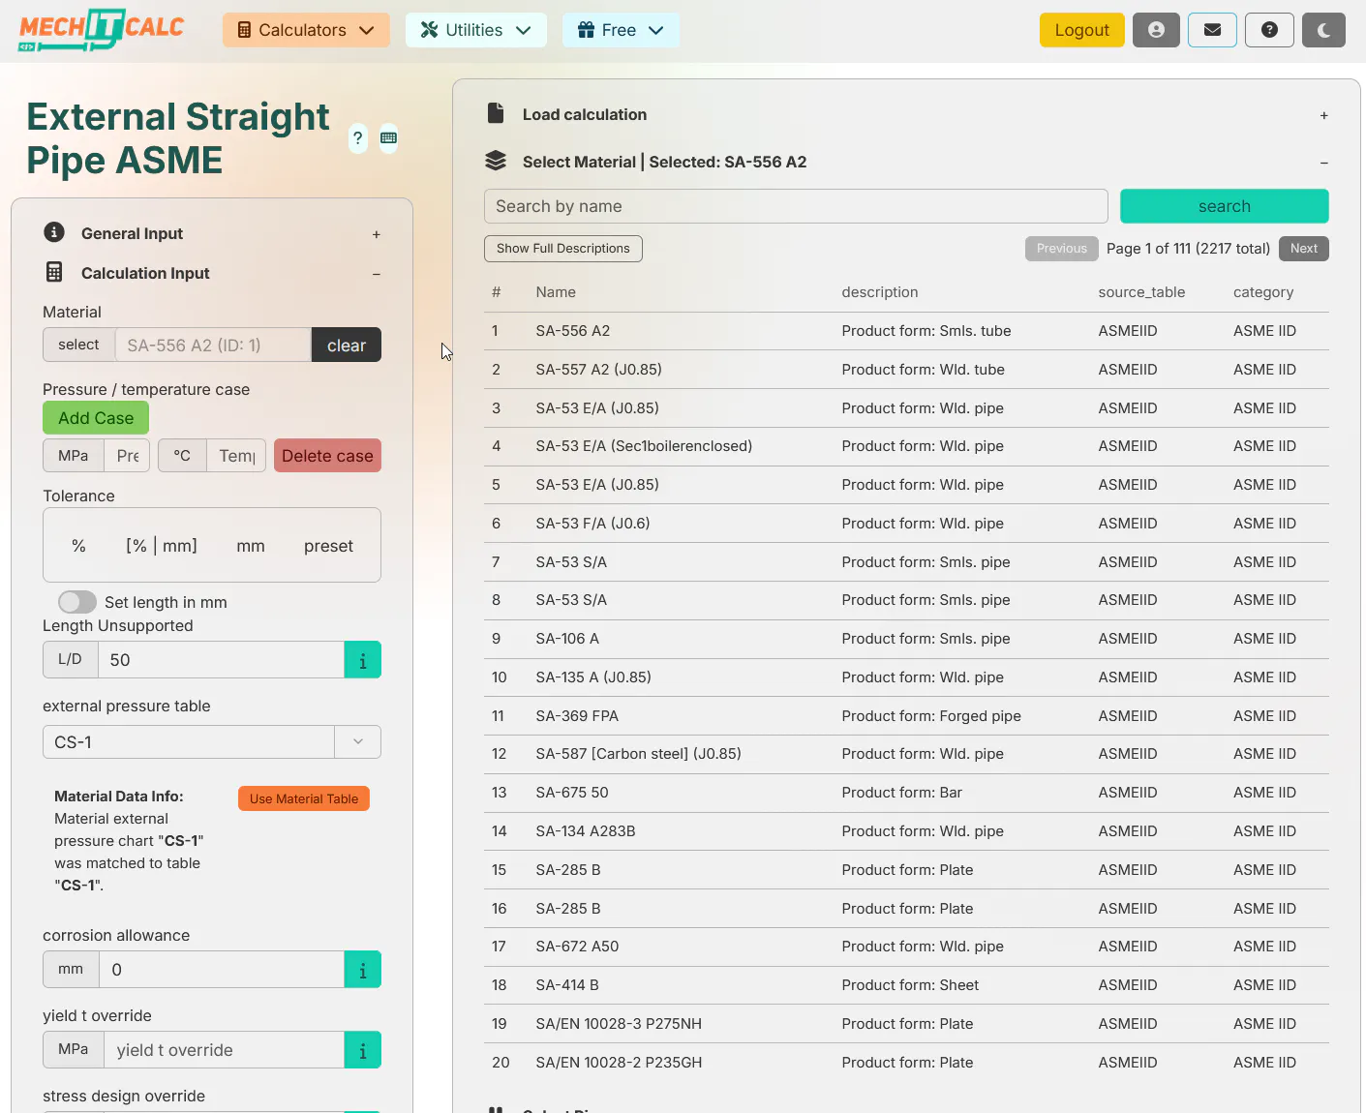Select material row SA-414 B

coord(906,985)
